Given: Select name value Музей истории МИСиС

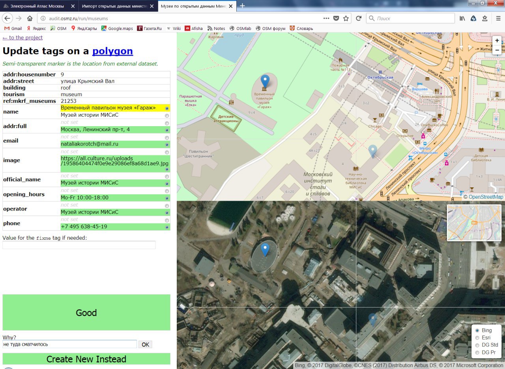Looking at the screenshot, I should click(167, 116).
